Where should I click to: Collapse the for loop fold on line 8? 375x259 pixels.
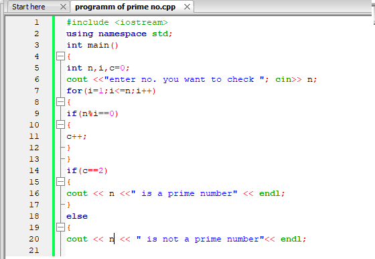coord(60,102)
